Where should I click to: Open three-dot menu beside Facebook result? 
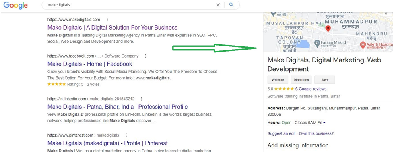coord(146,56)
